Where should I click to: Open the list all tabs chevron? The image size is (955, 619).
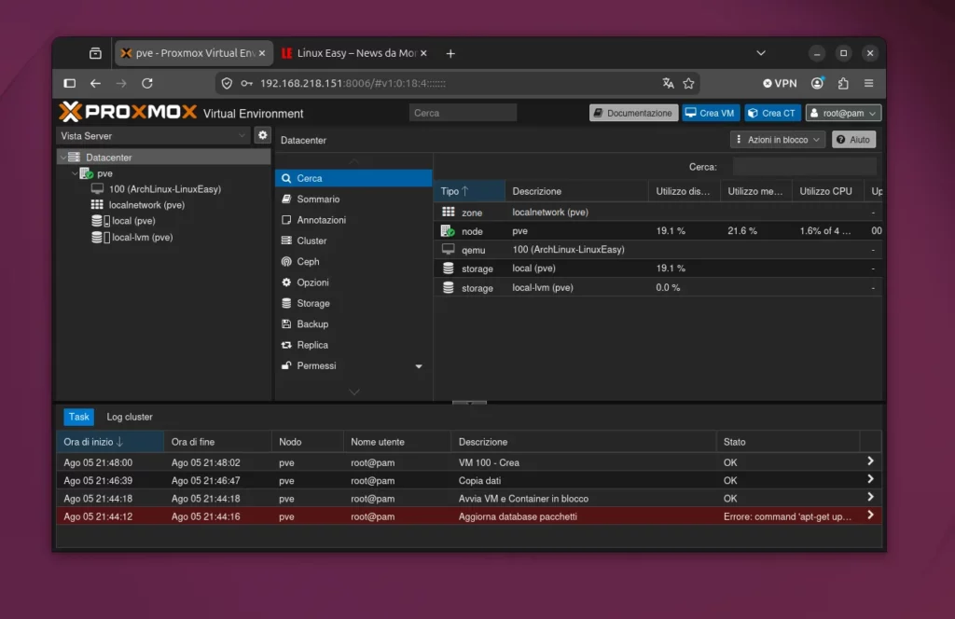coord(761,53)
